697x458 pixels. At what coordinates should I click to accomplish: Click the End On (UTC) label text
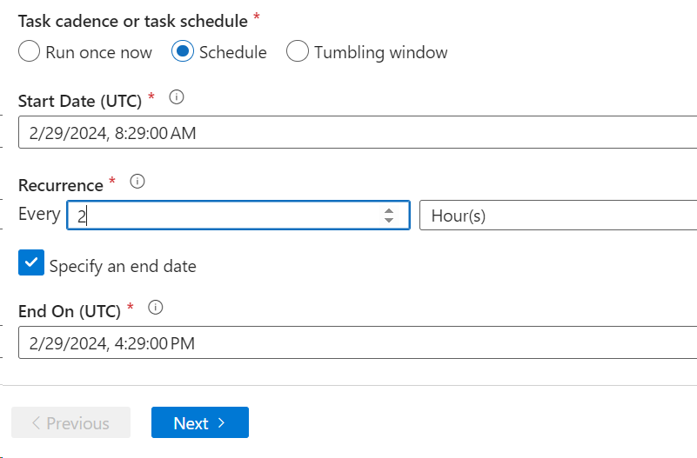(69, 310)
